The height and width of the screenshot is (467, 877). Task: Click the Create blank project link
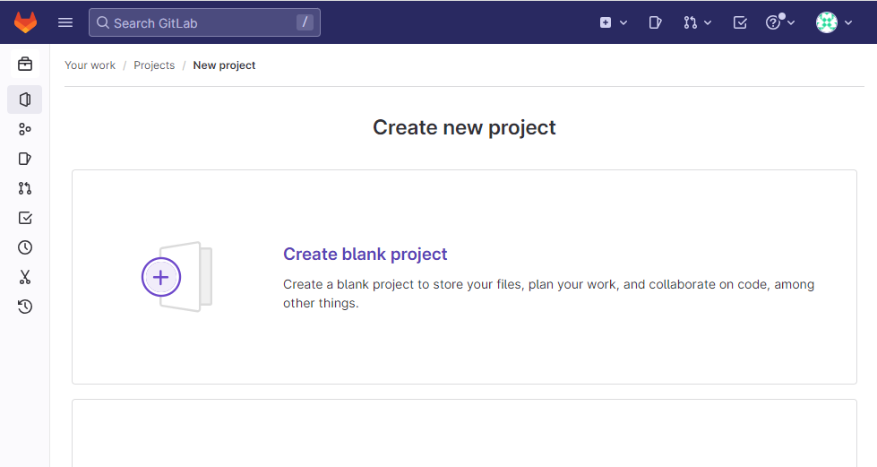click(x=365, y=255)
